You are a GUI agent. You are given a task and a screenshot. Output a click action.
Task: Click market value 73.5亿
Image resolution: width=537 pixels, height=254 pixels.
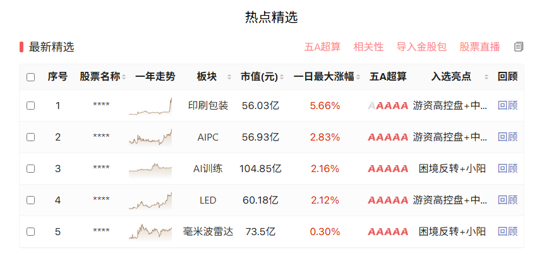(261, 231)
